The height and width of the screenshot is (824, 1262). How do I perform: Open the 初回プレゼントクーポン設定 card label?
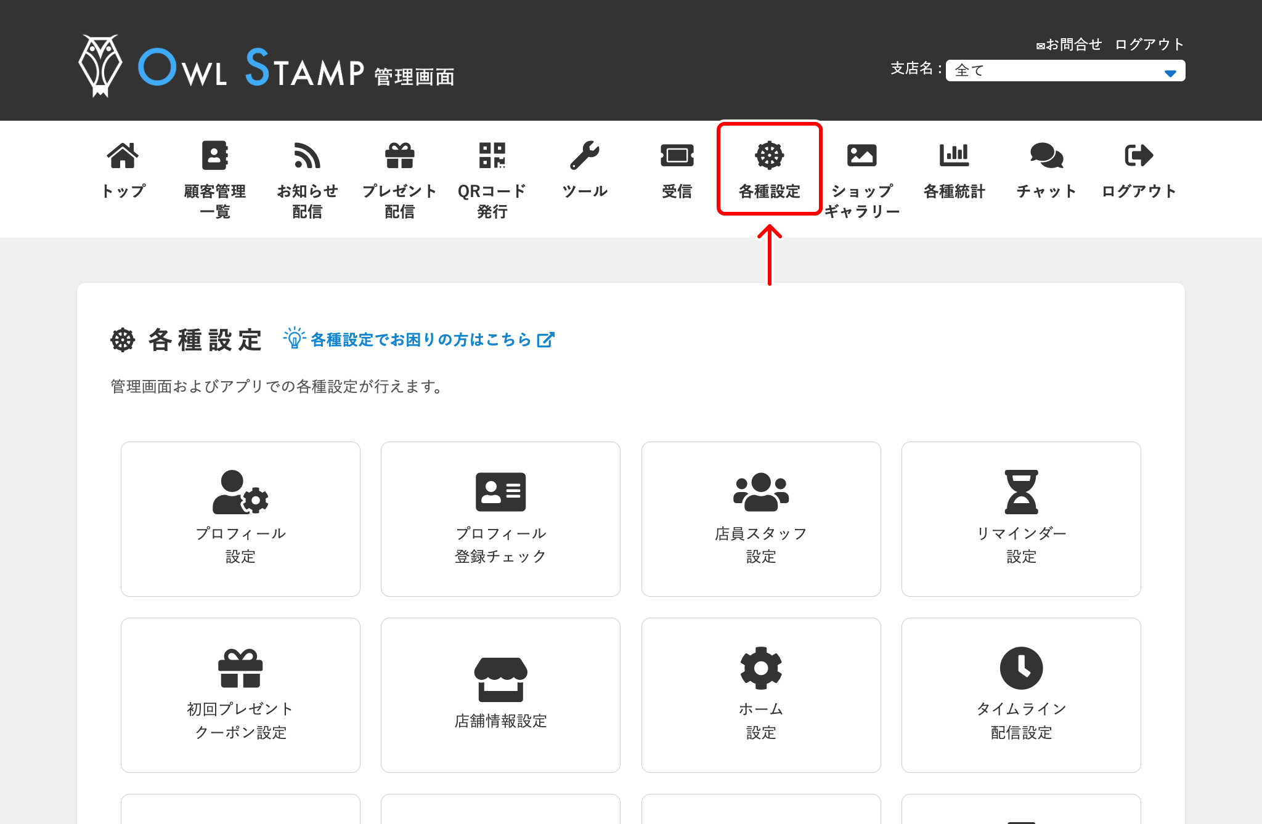coord(240,721)
